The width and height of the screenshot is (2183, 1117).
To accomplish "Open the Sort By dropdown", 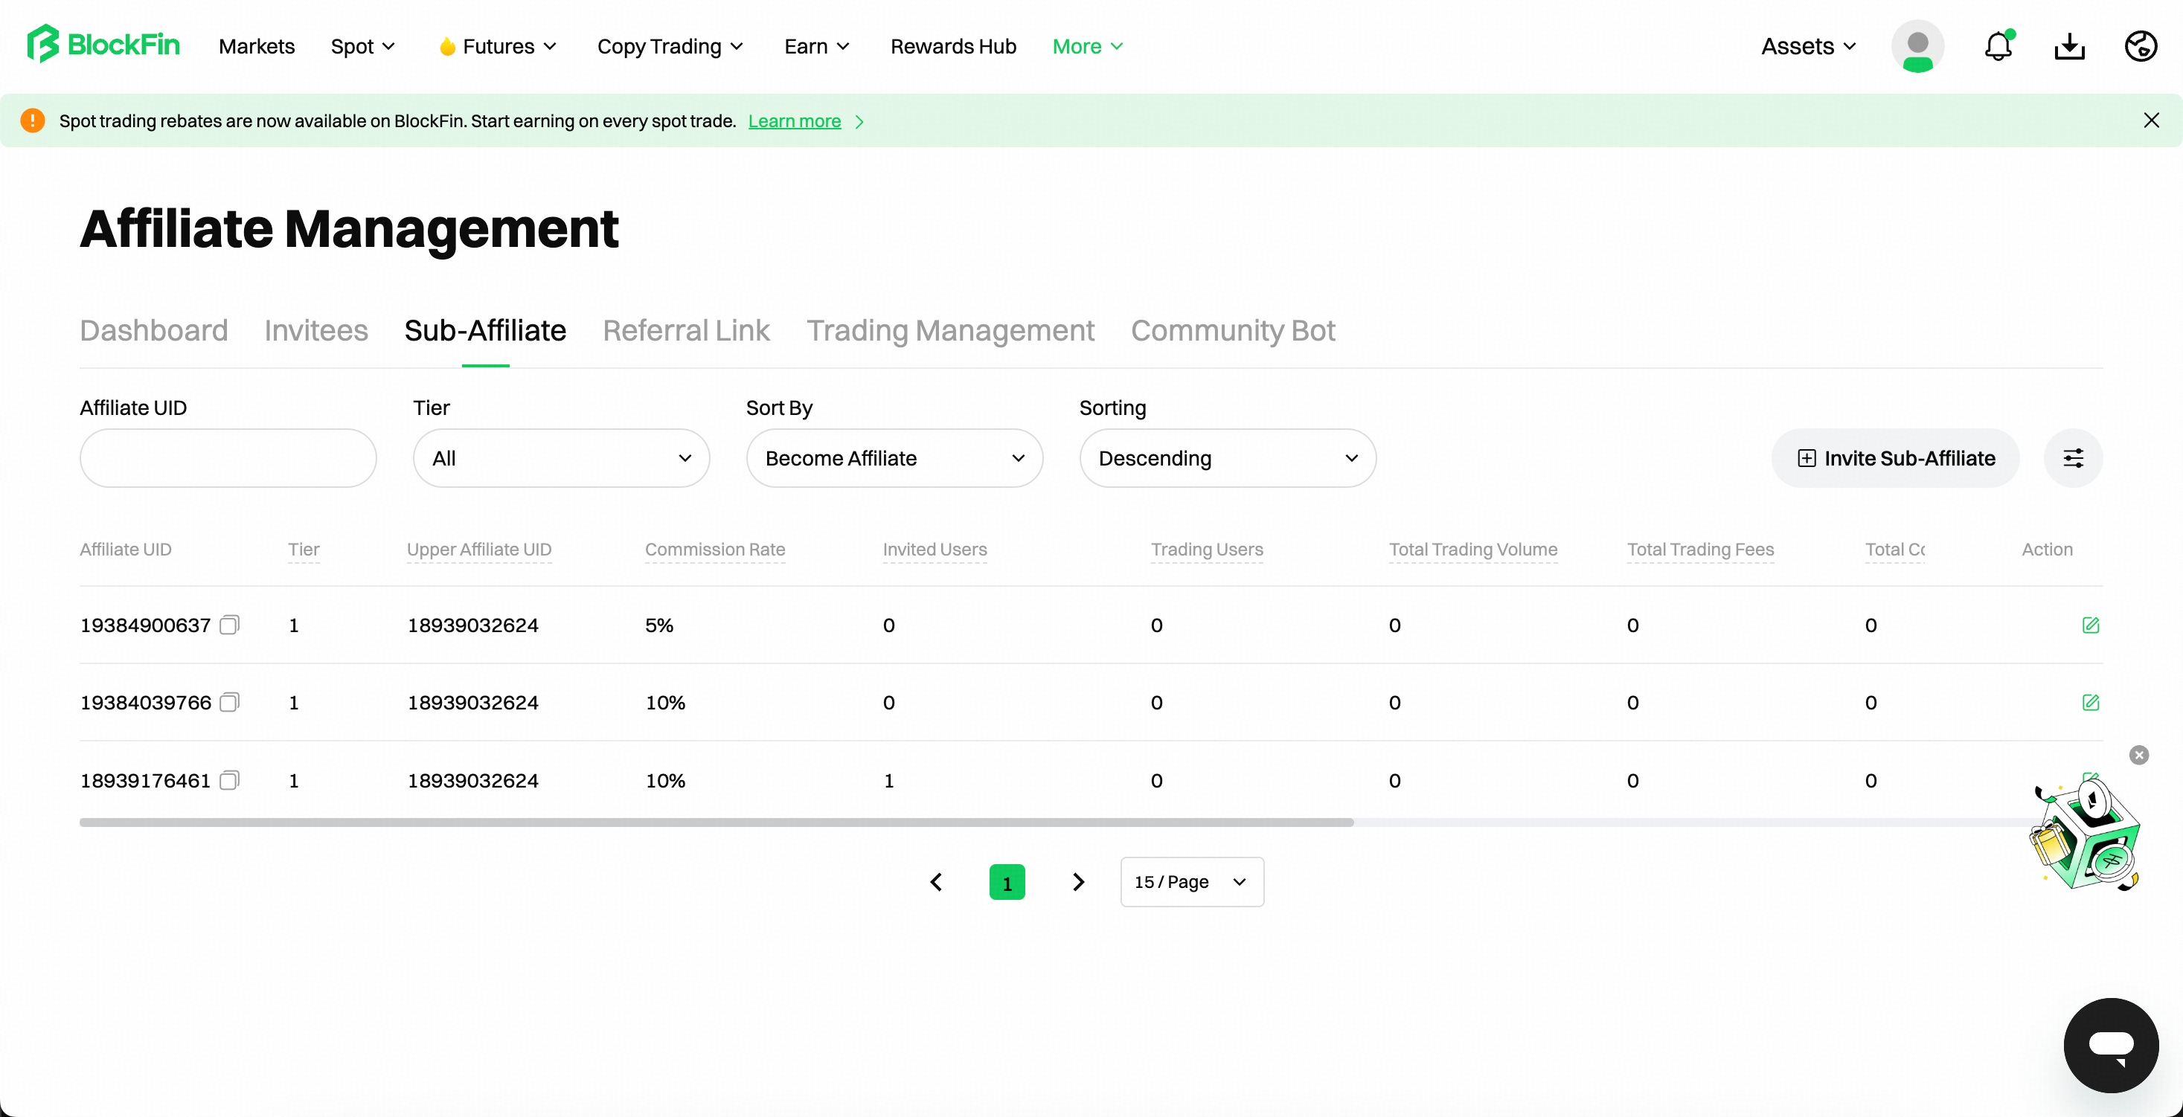I will 894,458.
